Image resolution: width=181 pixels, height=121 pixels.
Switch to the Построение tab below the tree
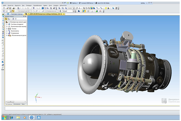pos(9,104)
